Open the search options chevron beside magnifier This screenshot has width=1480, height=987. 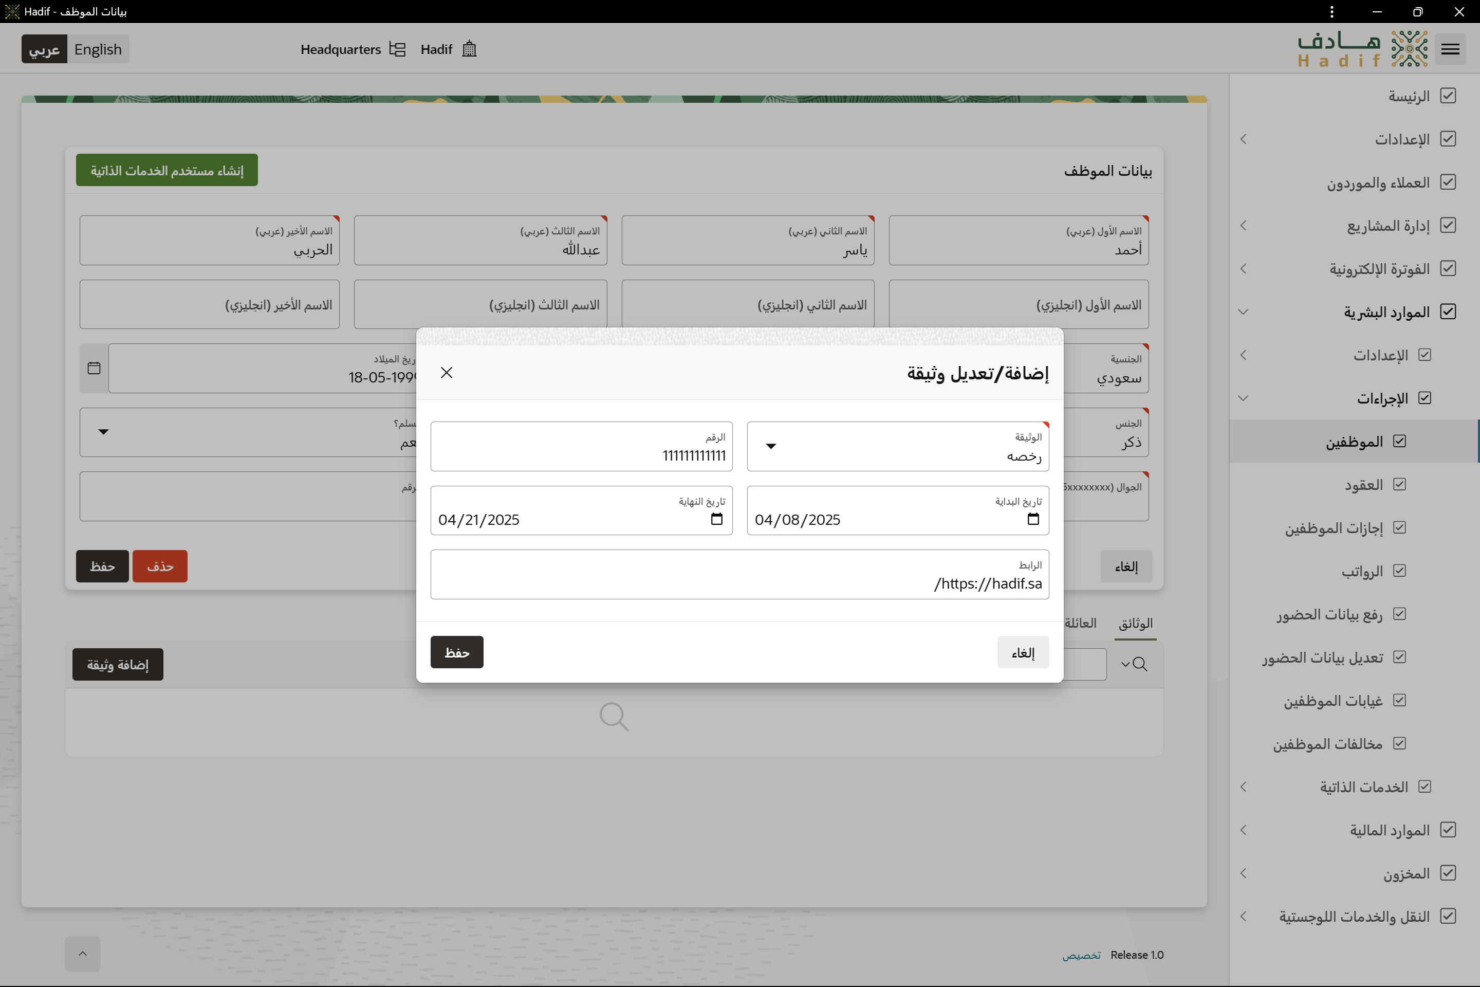(1126, 665)
